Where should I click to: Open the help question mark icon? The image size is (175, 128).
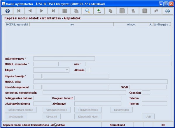7,11
